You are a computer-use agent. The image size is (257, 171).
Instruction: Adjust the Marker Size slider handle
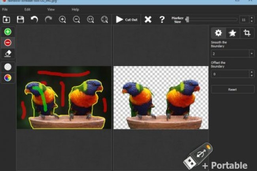(x=187, y=19)
